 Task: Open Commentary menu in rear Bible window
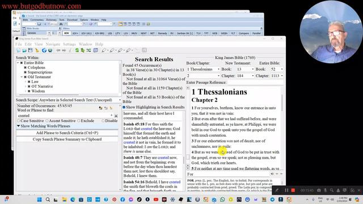pyautogui.click(x=37, y=20)
